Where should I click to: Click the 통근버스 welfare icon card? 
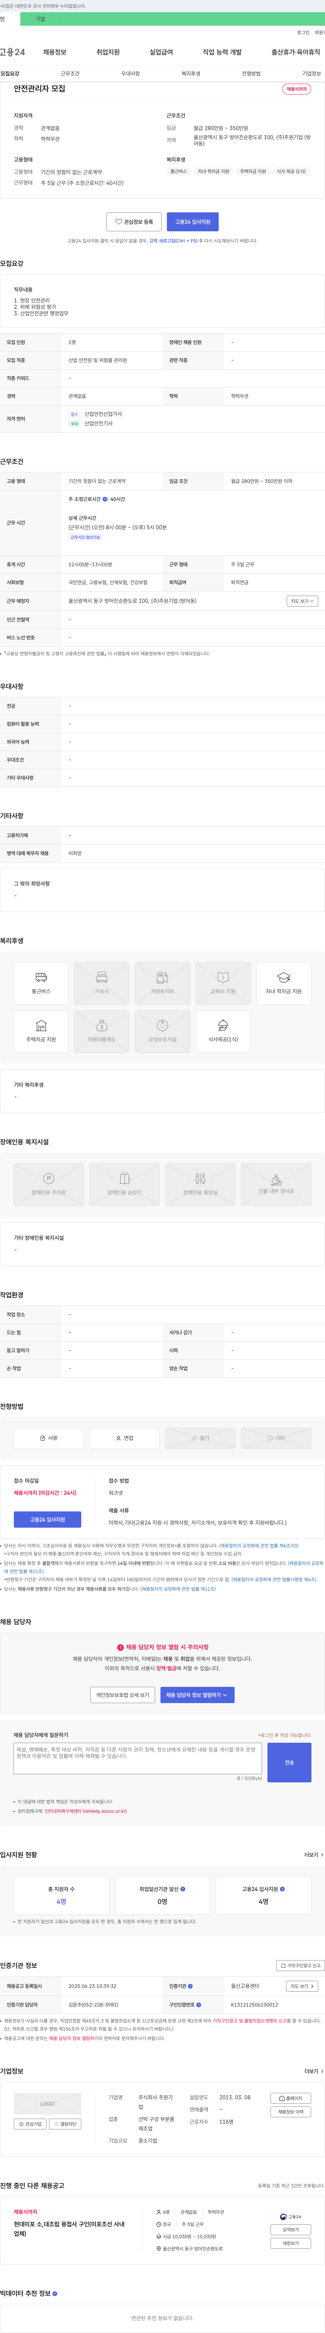[x=41, y=983]
